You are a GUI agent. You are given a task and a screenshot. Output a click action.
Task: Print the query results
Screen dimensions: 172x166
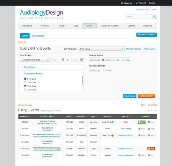coord(143,105)
